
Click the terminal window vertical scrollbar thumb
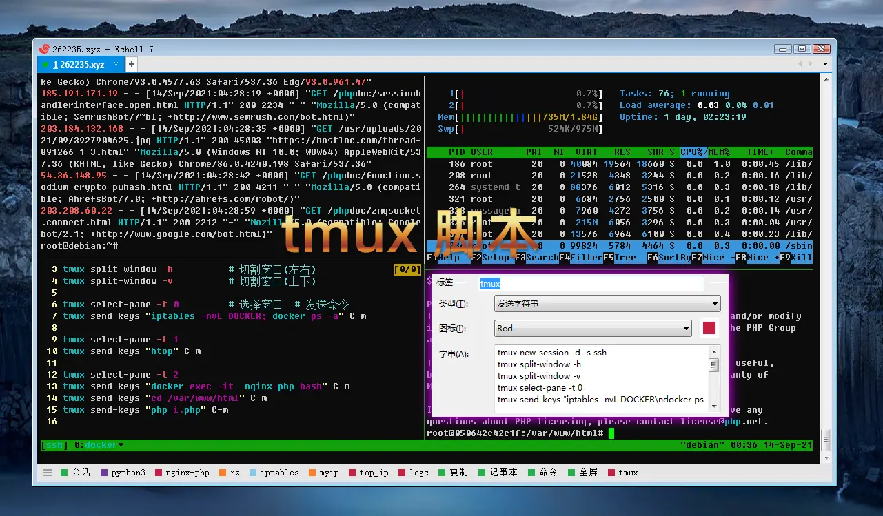826,438
